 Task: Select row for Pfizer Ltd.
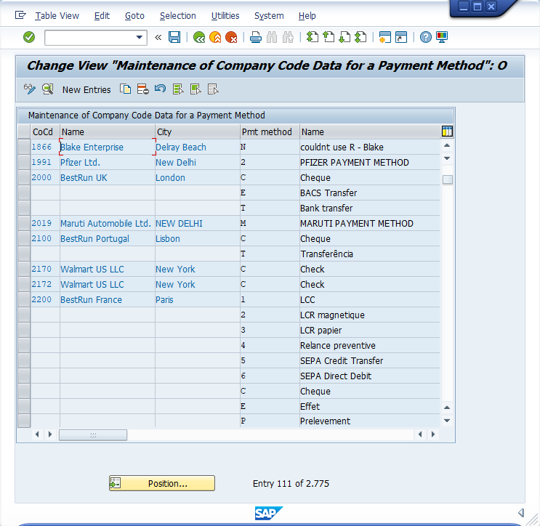tap(23, 163)
